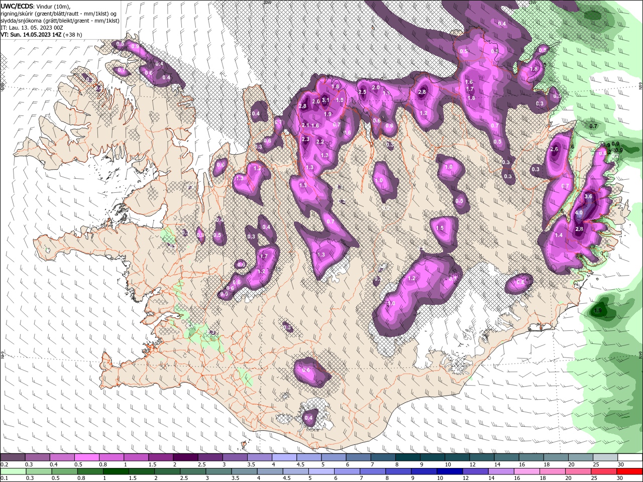This screenshot has width=643, height=482.
Task: Click the 2.3 snowfall value on the map
Action: click(x=305, y=139)
